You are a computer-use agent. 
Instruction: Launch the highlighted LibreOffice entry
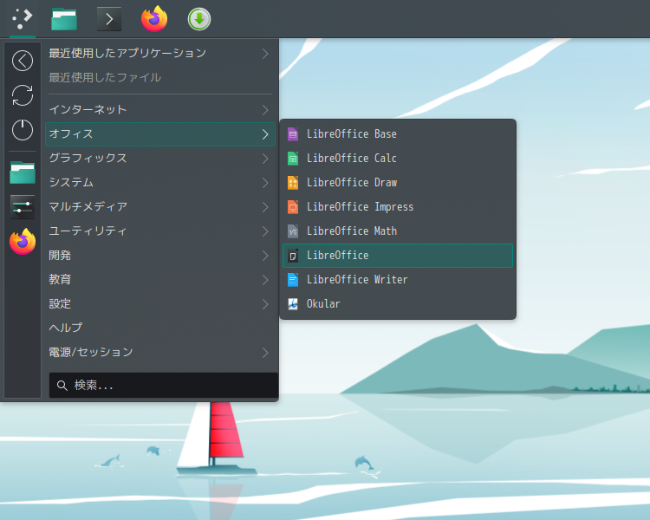(398, 256)
